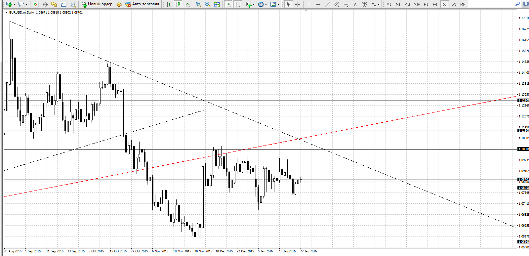Open the chat notifications icon
Image resolution: width=529 pixels, height=256 pixels.
(x=526, y=4)
